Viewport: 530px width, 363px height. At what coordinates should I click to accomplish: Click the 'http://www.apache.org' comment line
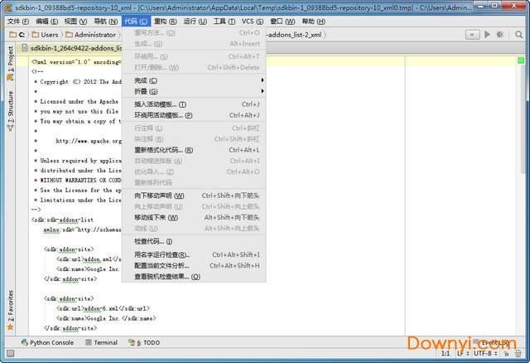click(89, 141)
